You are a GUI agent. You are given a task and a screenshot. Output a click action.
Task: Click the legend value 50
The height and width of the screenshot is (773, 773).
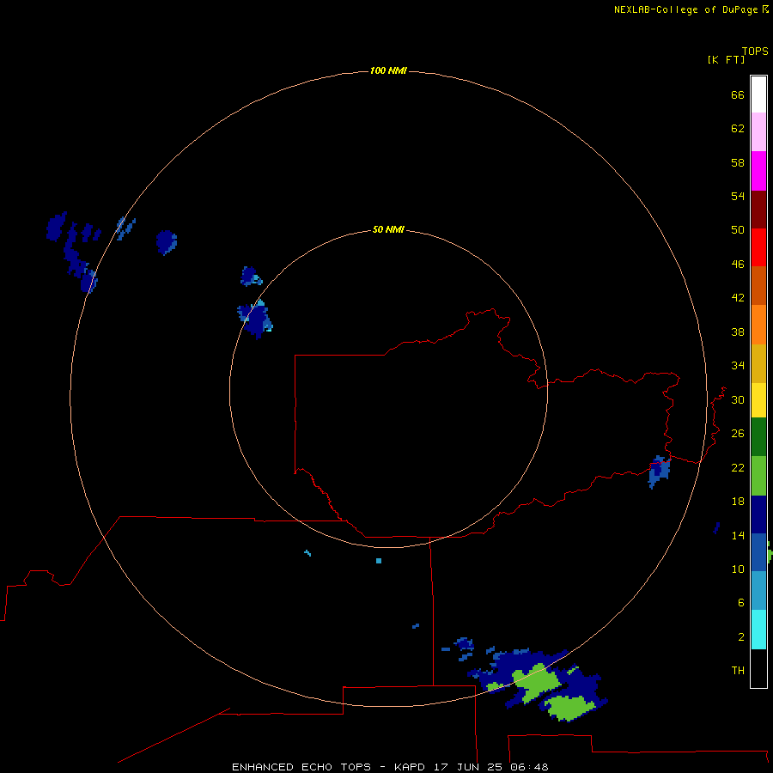(x=738, y=230)
